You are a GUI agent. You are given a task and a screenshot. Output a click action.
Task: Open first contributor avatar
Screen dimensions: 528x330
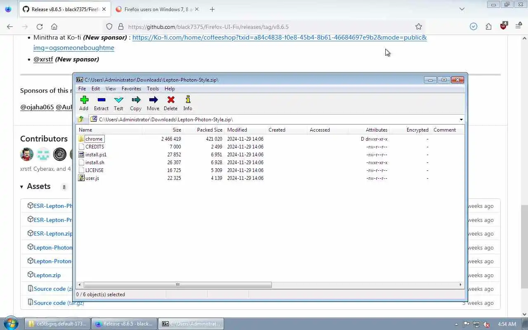tap(27, 154)
